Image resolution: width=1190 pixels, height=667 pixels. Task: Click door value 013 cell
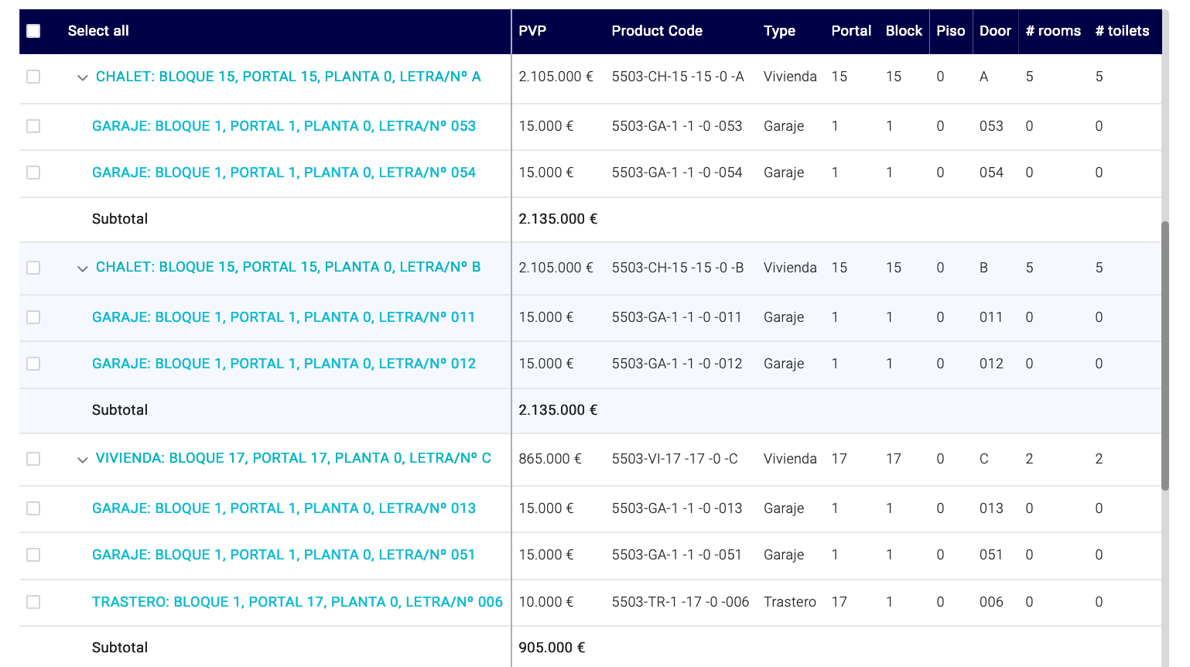click(991, 508)
